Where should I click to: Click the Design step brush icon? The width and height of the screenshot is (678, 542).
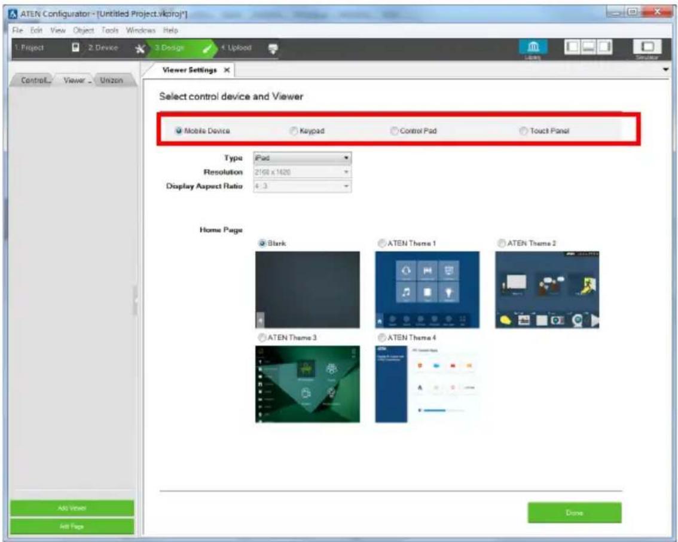(x=207, y=48)
